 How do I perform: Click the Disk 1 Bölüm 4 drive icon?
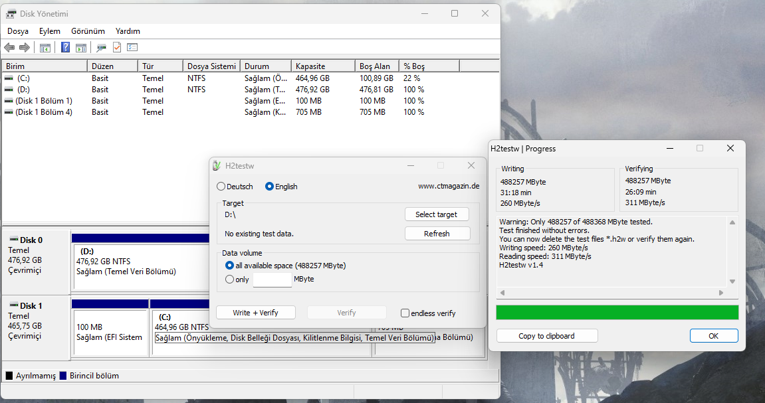click(x=9, y=112)
